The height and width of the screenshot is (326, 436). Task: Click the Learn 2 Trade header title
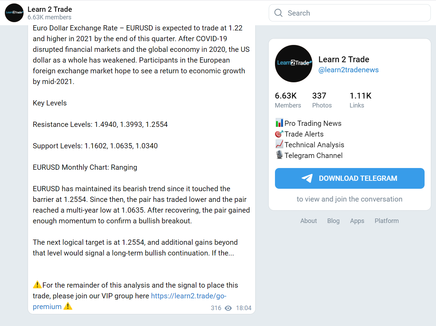[50, 9]
